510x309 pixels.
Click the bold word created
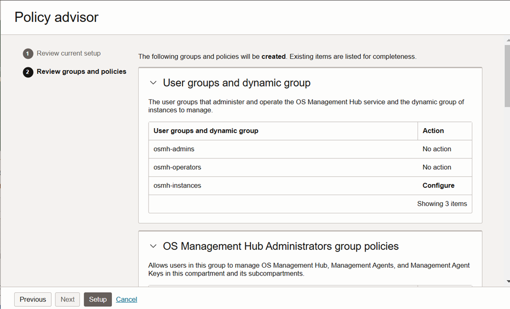pyautogui.click(x=274, y=56)
